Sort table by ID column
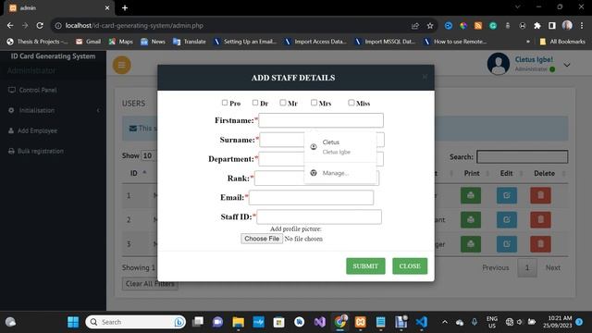The width and height of the screenshot is (592, 333). 138,173
